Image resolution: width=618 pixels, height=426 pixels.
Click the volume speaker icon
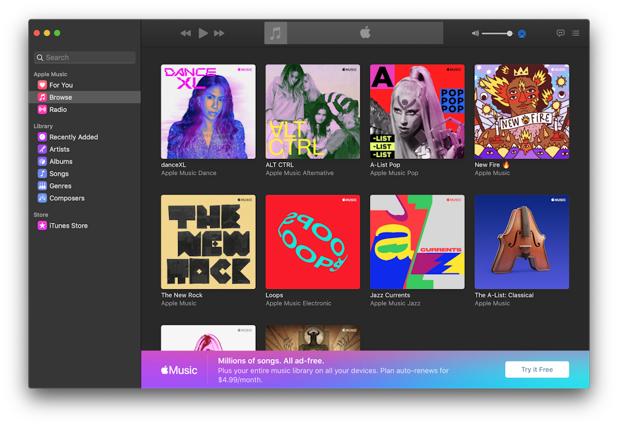pyautogui.click(x=475, y=34)
